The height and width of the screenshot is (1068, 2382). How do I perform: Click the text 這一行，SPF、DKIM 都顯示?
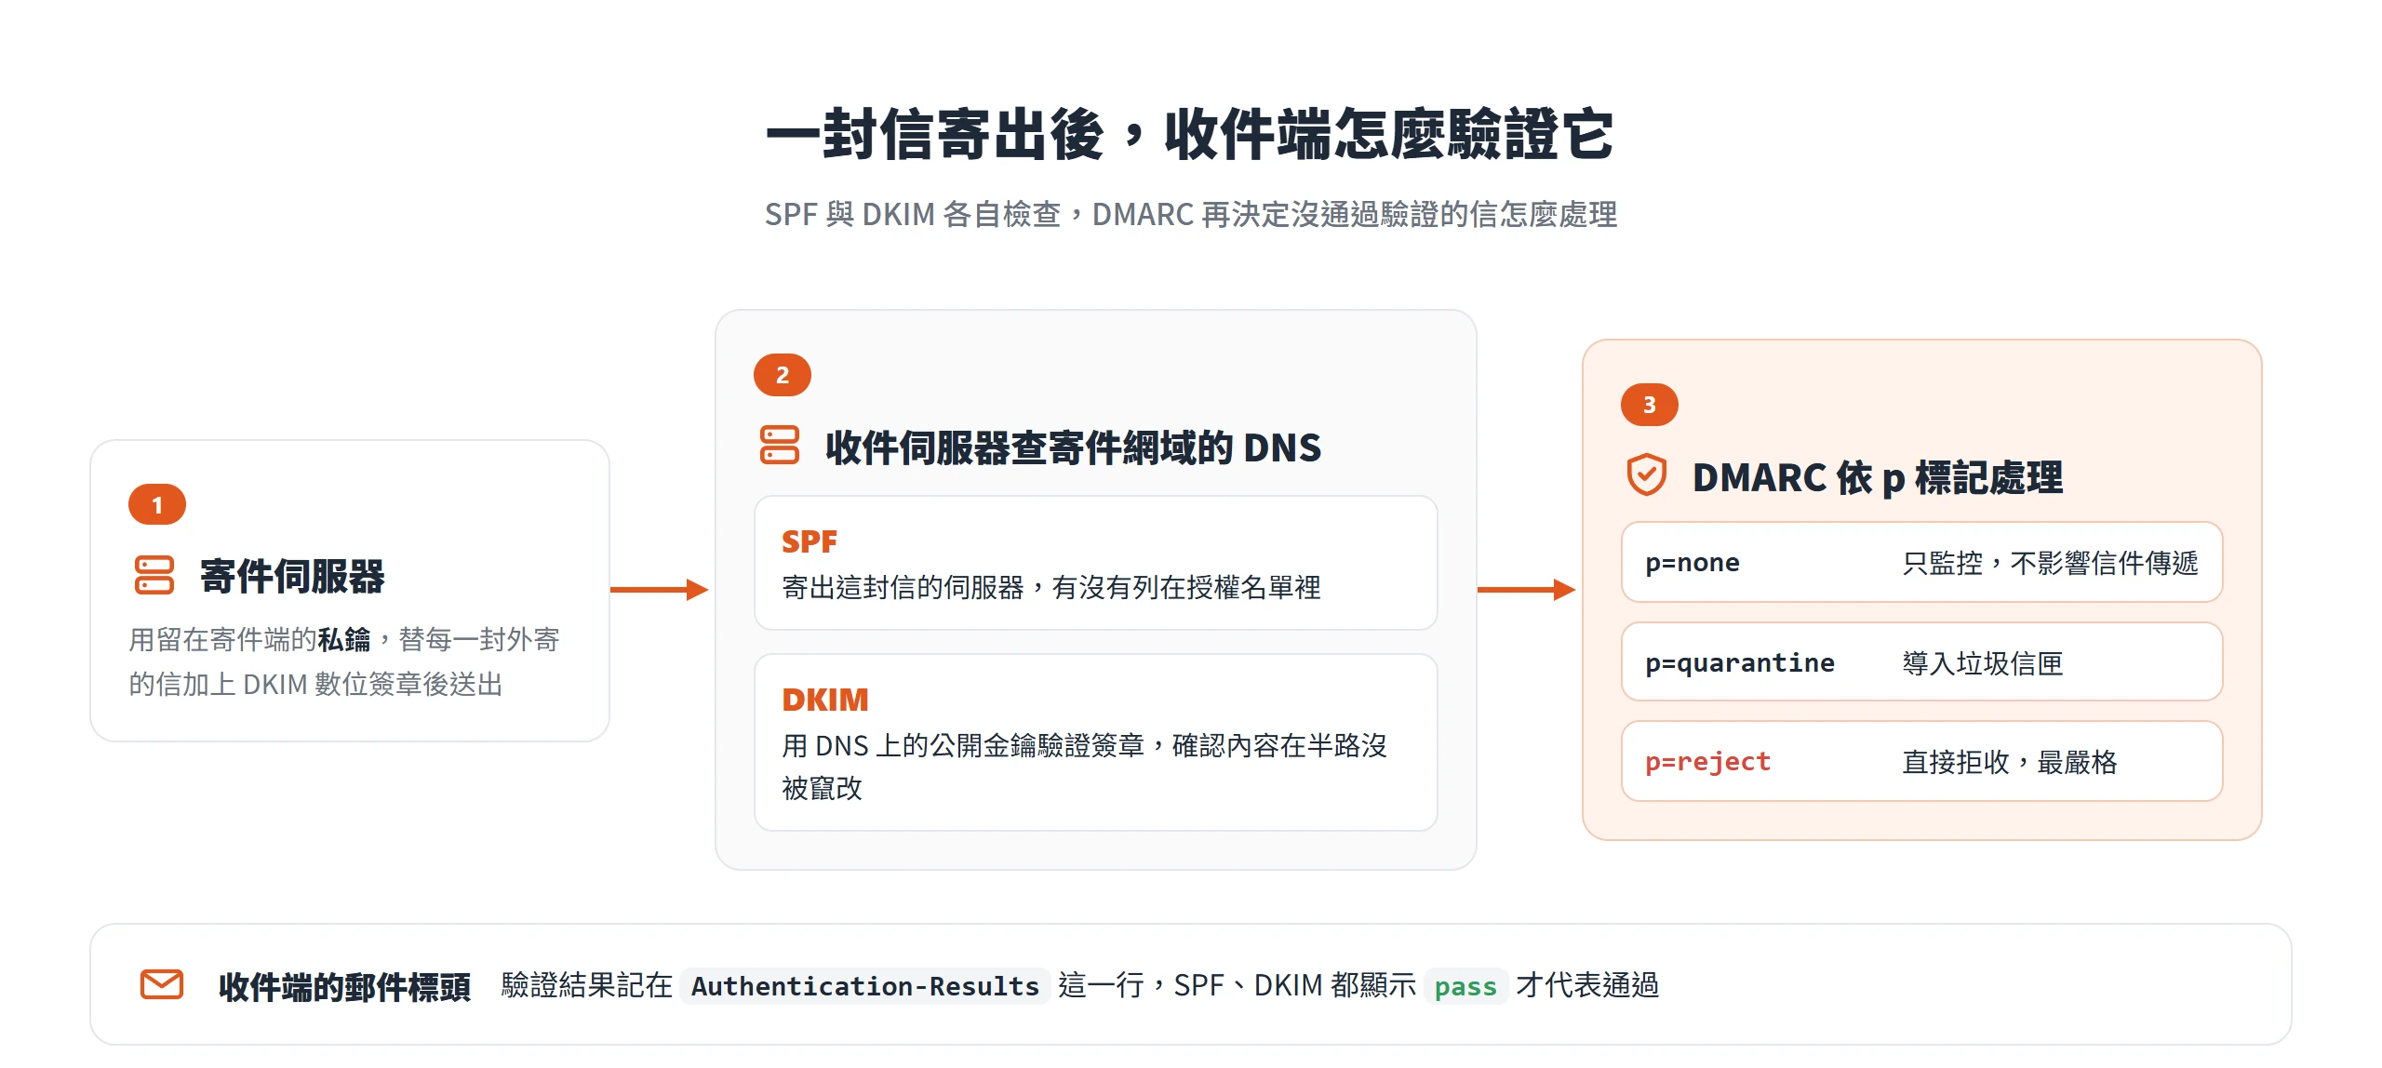coord(1238,984)
